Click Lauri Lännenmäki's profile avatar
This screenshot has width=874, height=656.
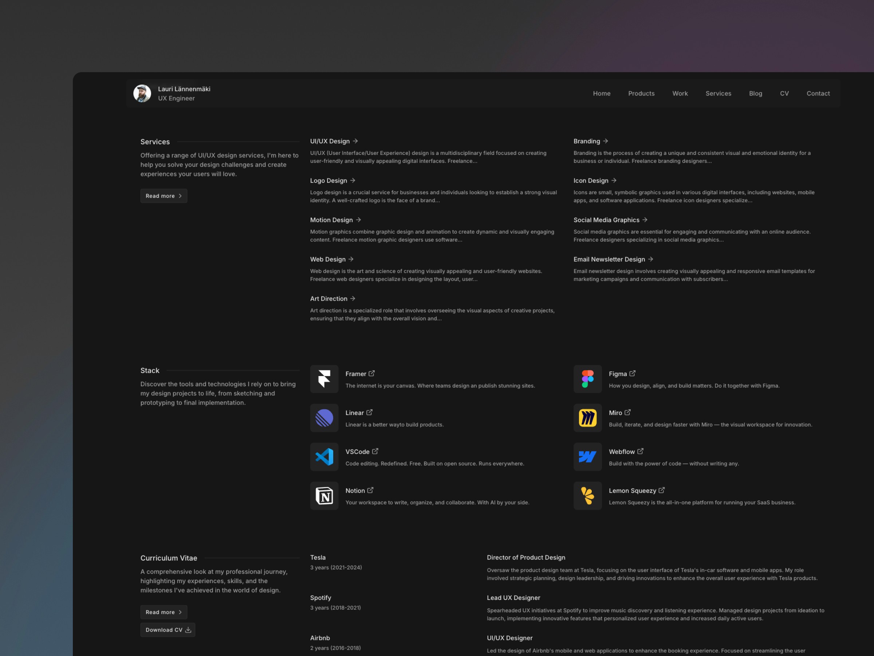142,93
